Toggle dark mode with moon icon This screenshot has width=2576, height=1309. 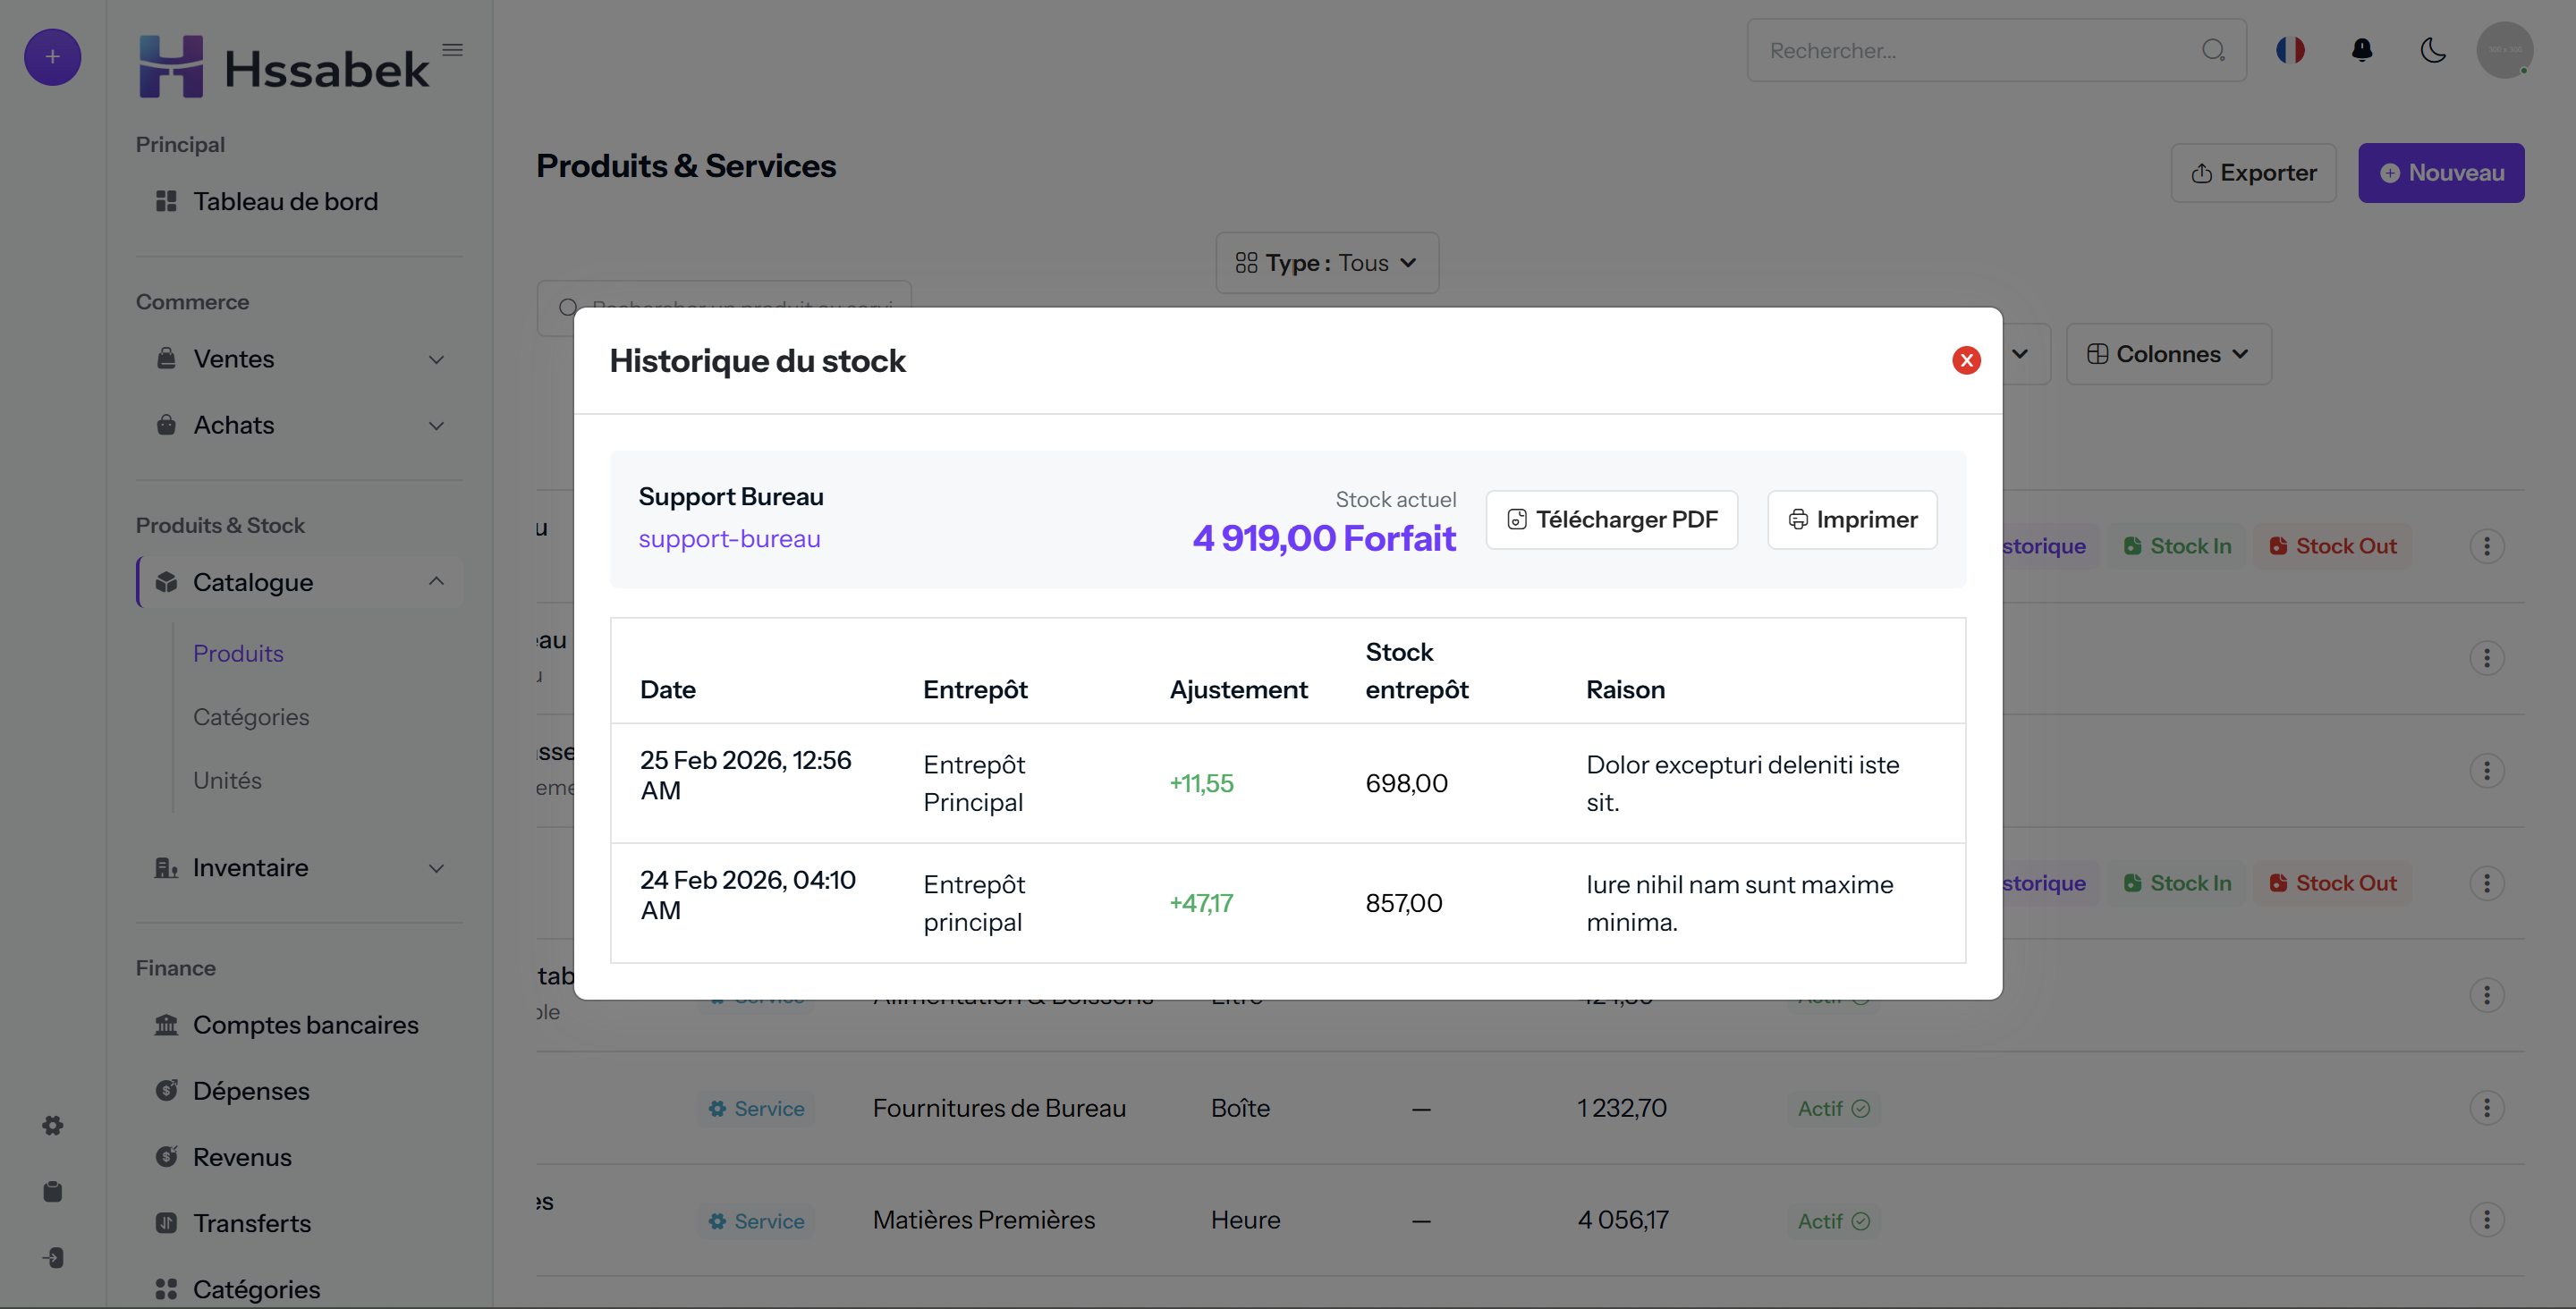(2433, 50)
